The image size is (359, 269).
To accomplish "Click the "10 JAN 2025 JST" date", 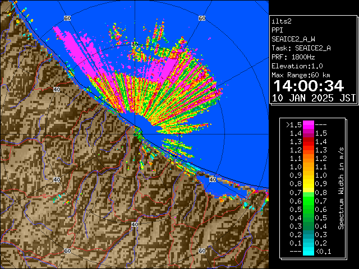I will pos(314,98).
